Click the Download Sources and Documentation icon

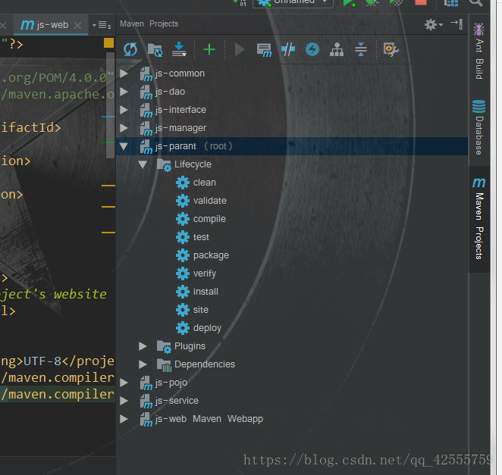179,50
